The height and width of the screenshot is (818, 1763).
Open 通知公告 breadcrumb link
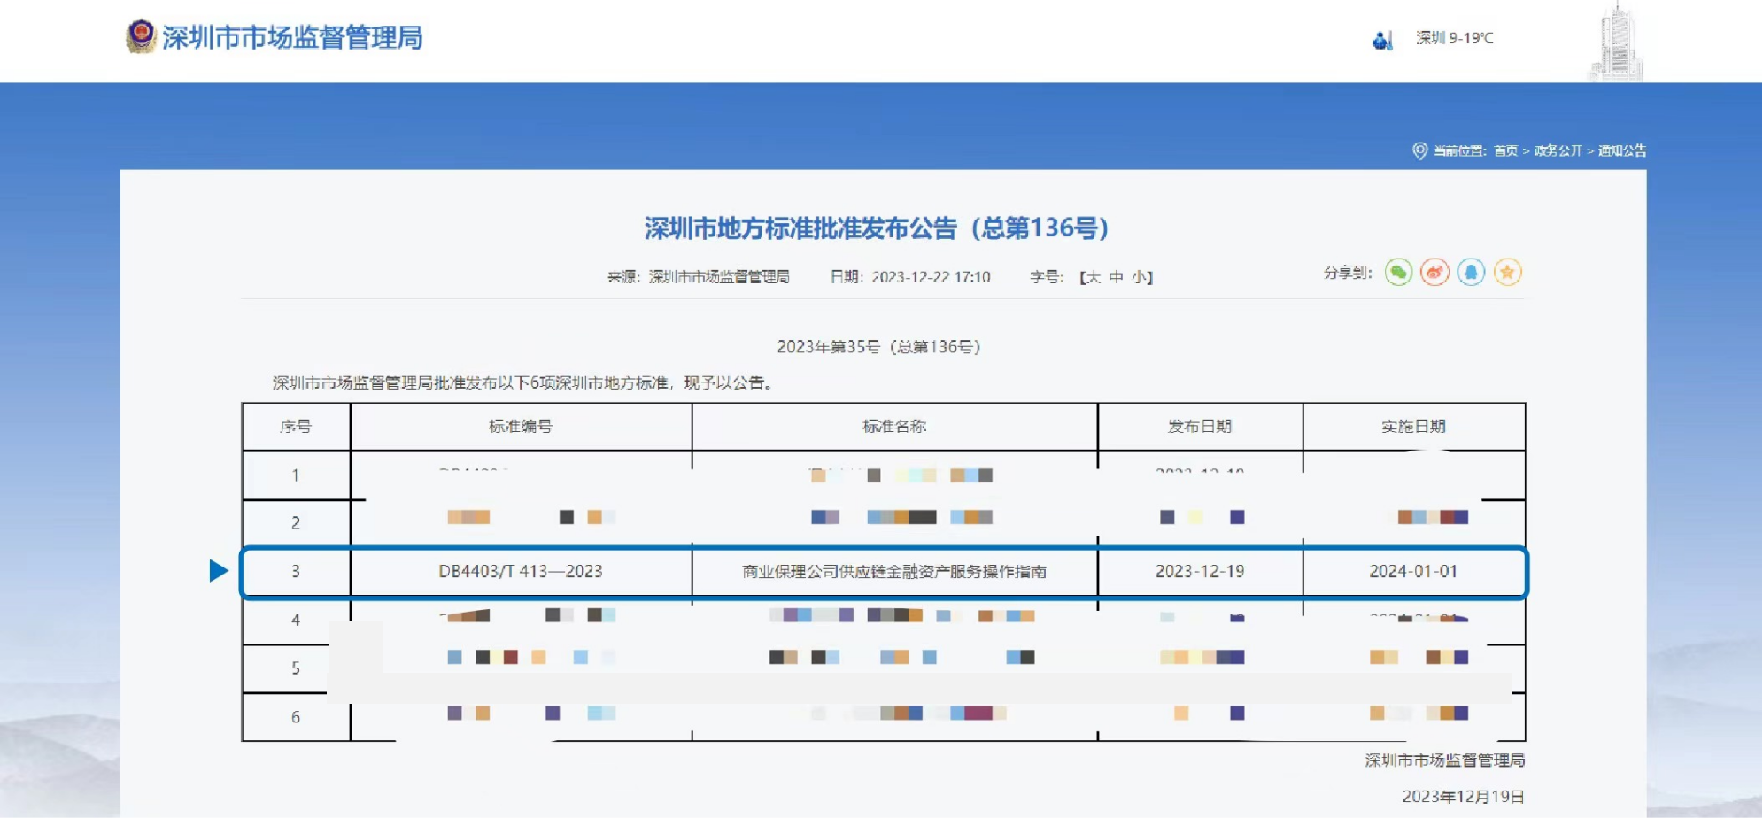[1621, 150]
